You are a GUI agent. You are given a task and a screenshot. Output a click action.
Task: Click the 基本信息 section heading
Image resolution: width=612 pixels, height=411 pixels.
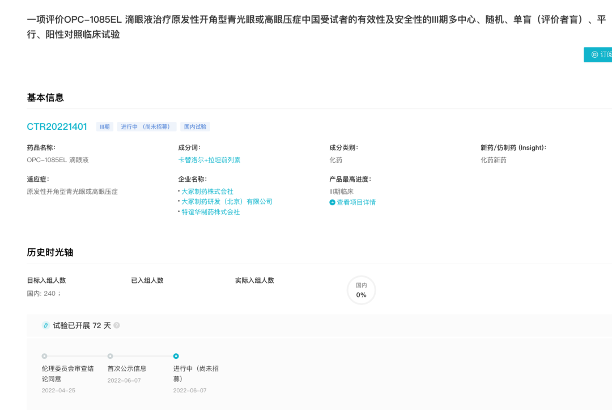coord(45,98)
